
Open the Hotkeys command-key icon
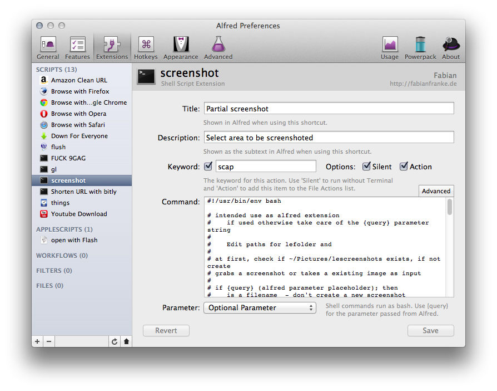[x=146, y=44]
